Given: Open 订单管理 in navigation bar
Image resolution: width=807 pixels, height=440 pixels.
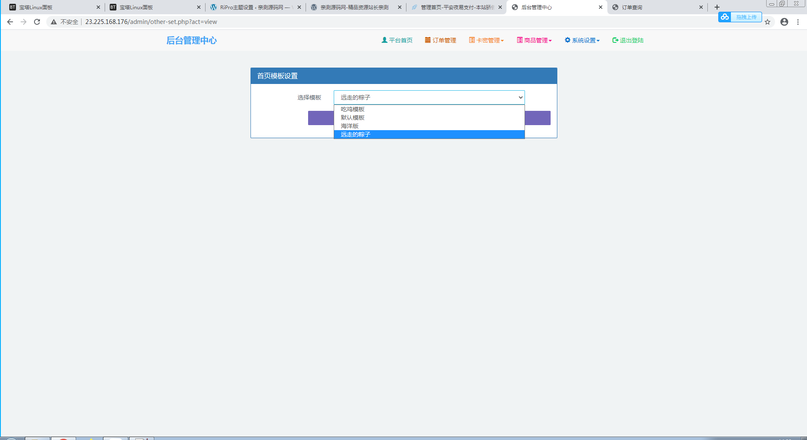Looking at the screenshot, I should coord(440,40).
